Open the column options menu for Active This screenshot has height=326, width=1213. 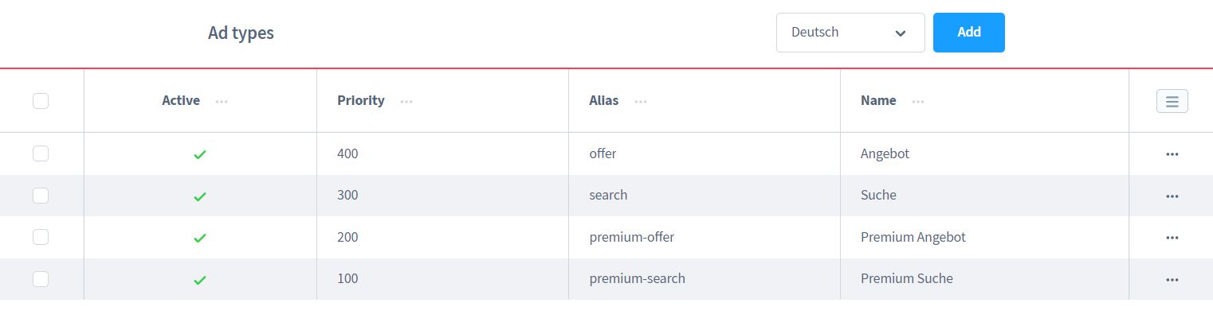pyautogui.click(x=222, y=102)
